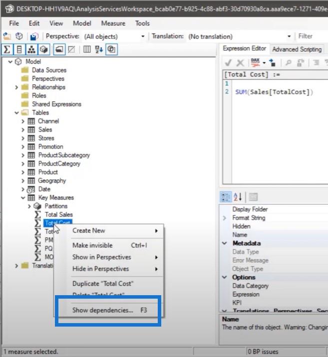Collapse the Options property group
328x357 pixels.
point(225,277)
